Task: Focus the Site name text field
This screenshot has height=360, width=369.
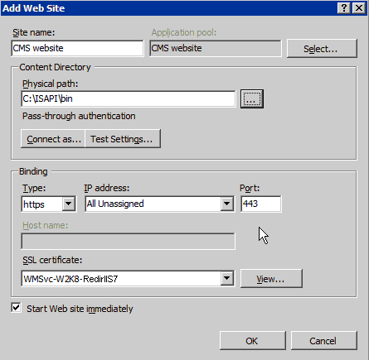Action: click(77, 48)
